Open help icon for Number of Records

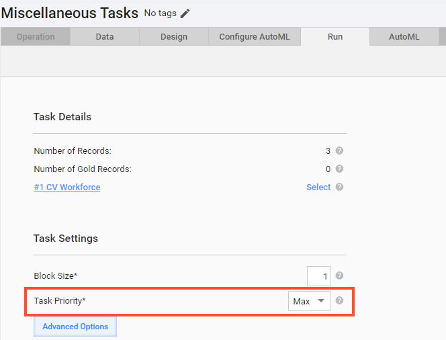(339, 151)
